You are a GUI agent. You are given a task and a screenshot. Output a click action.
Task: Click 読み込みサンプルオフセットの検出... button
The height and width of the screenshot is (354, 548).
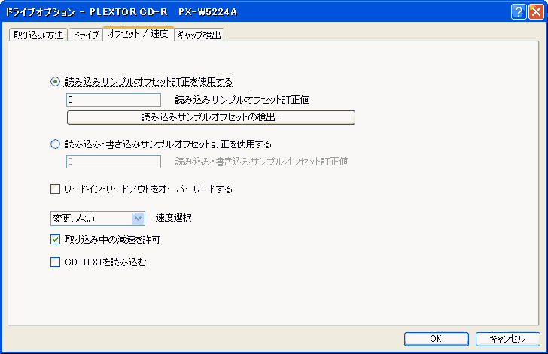[211, 117]
